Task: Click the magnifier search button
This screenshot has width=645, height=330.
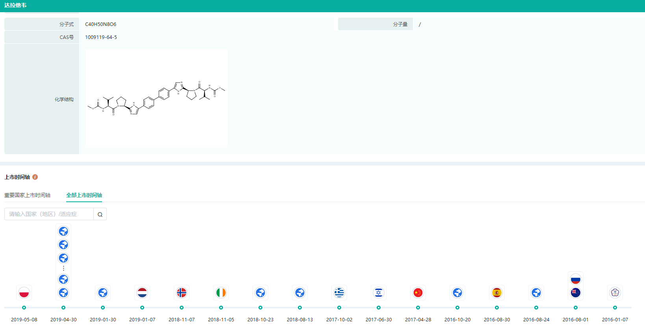Action: click(100, 214)
